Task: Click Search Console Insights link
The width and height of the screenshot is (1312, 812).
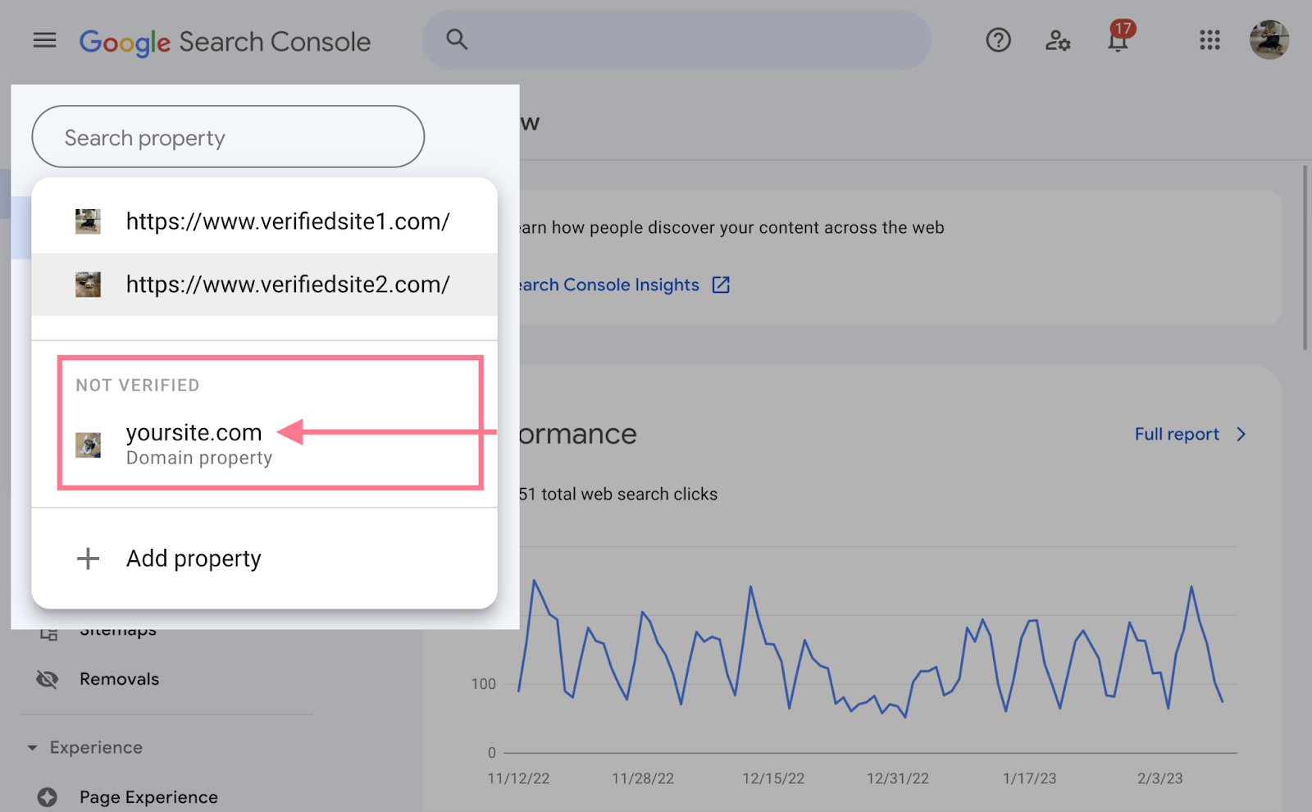Action: tap(611, 285)
